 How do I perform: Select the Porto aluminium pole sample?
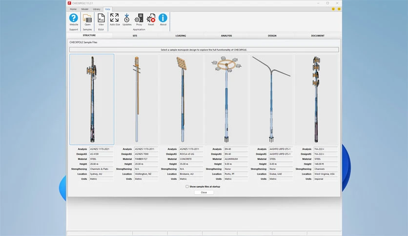(x=226, y=99)
